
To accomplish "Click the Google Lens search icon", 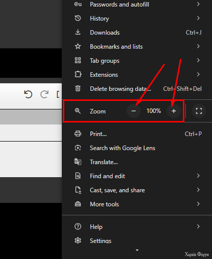I will pos(78,148).
